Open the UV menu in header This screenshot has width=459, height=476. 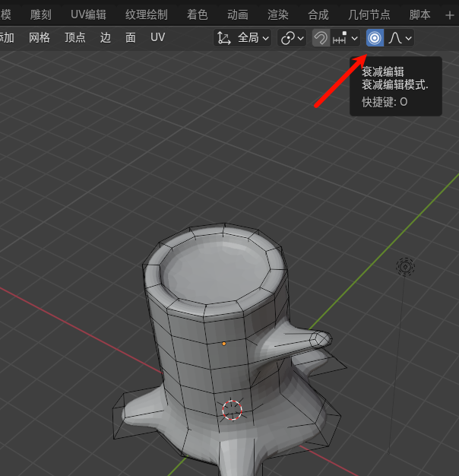tap(157, 38)
